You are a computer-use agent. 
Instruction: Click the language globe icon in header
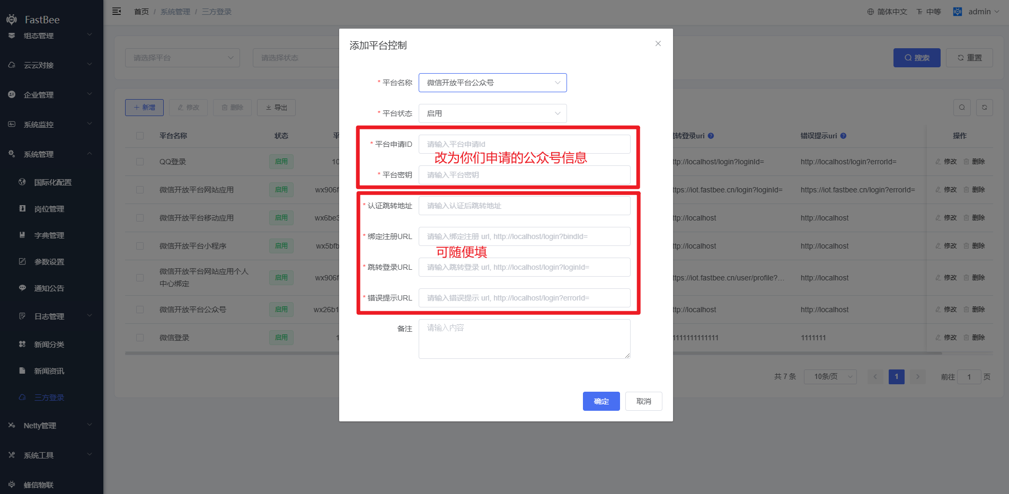point(870,12)
